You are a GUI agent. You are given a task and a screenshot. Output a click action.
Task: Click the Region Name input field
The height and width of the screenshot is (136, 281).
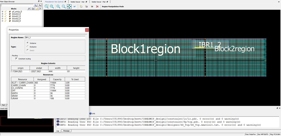(55, 37)
